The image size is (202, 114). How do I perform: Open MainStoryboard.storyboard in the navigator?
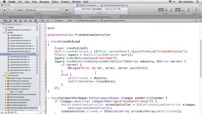click(x=19, y=30)
